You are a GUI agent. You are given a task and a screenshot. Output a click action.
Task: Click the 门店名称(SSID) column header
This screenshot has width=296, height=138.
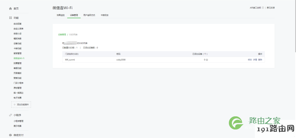[x=72, y=54]
